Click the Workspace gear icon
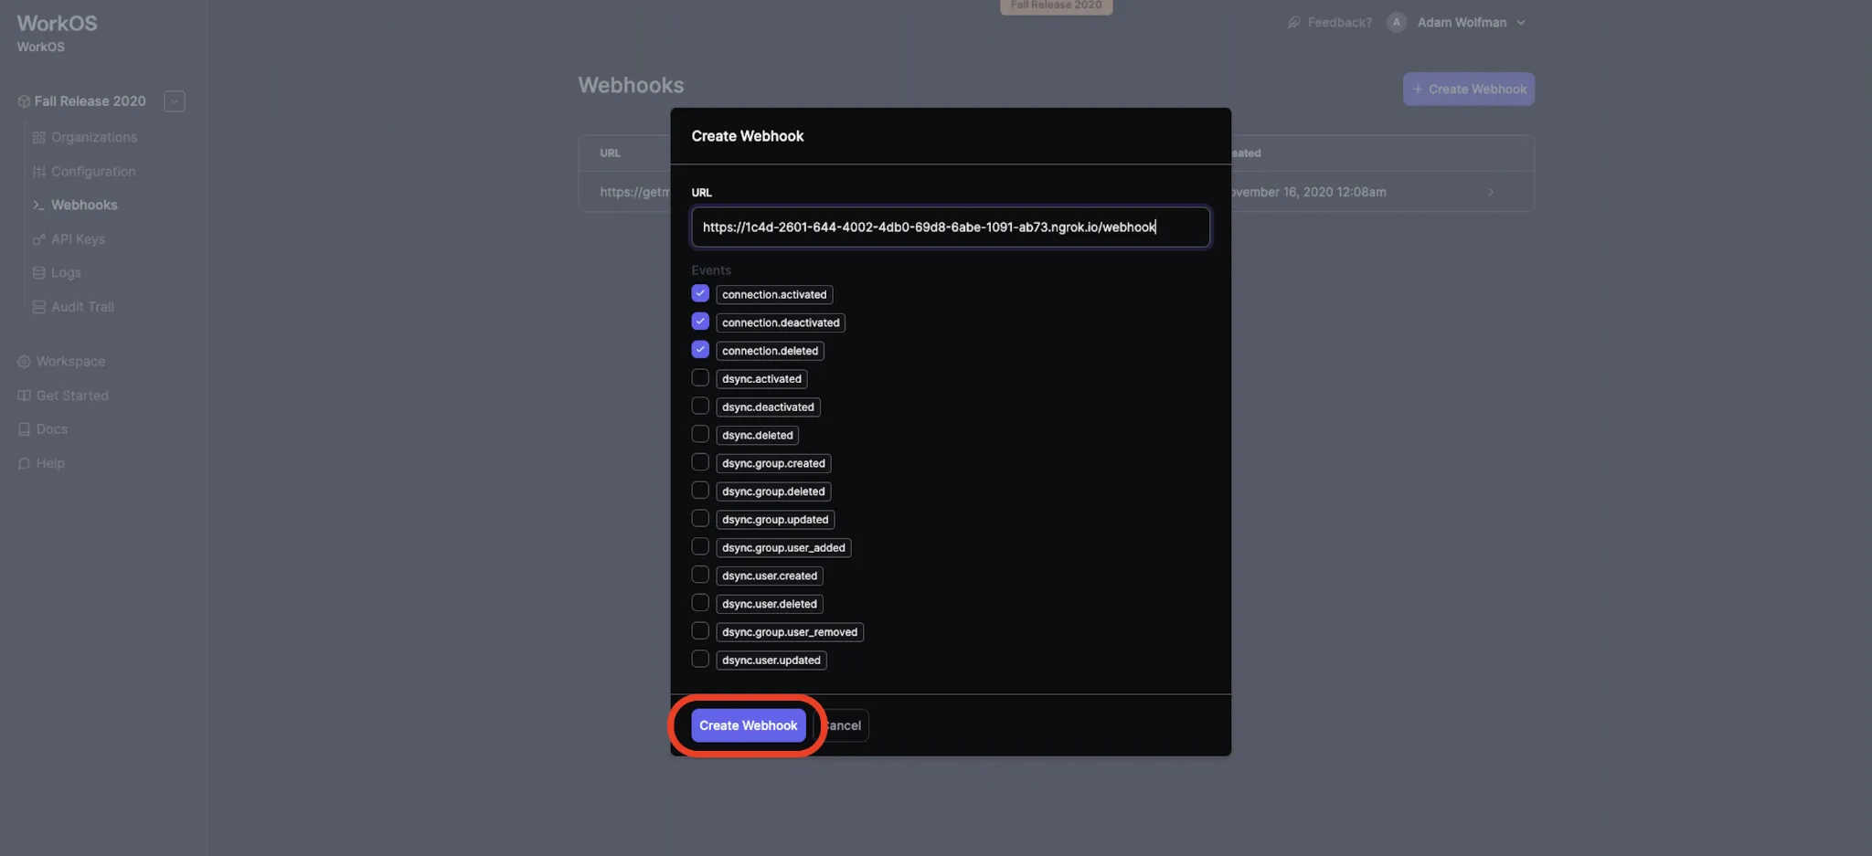The width and height of the screenshot is (1872, 856). (x=24, y=362)
